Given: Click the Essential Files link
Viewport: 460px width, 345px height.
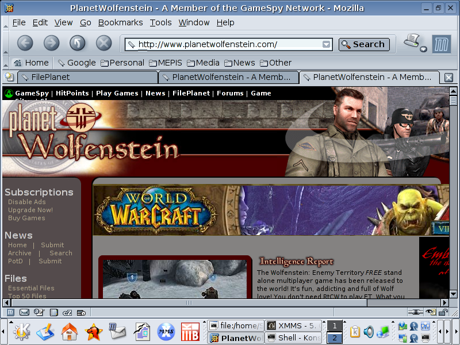Looking at the screenshot, I should [31, 288].
